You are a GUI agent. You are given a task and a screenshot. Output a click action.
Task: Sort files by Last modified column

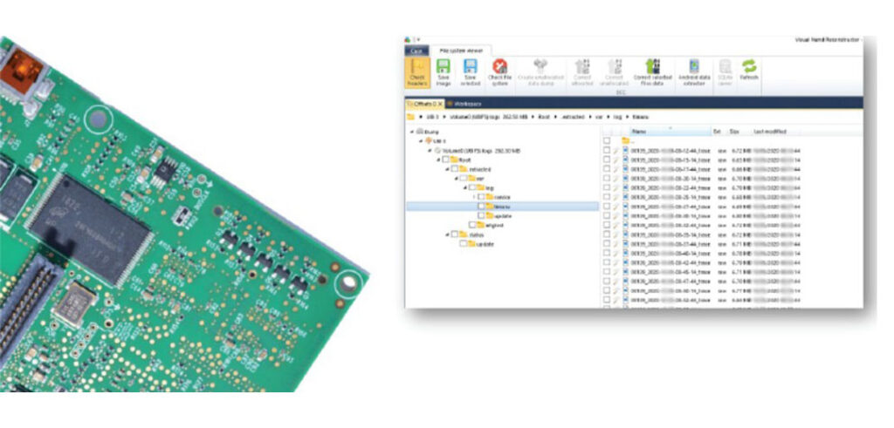[769, 132]
